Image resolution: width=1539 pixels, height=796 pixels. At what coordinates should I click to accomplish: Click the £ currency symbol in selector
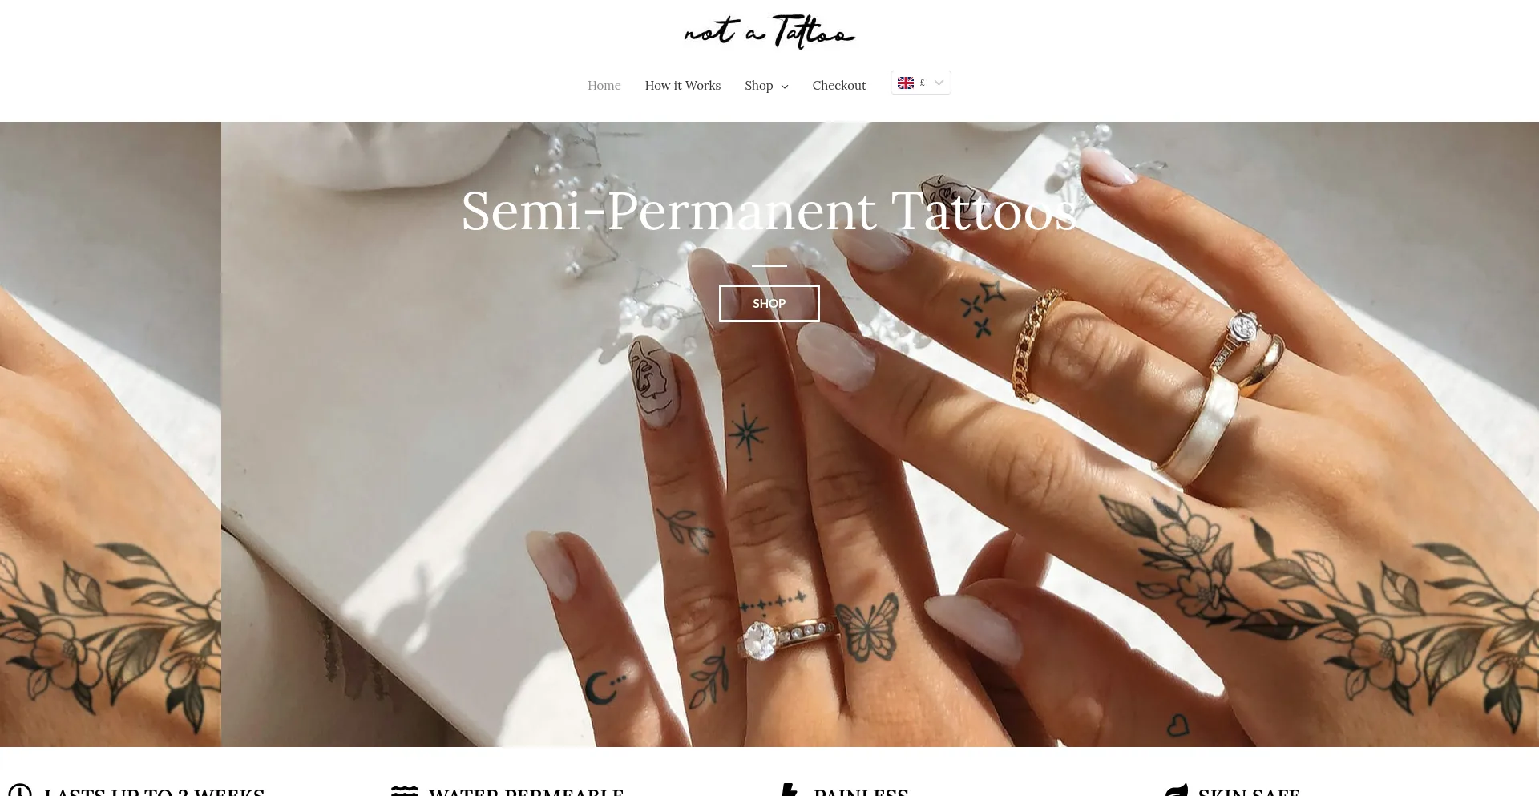point(923,83)
